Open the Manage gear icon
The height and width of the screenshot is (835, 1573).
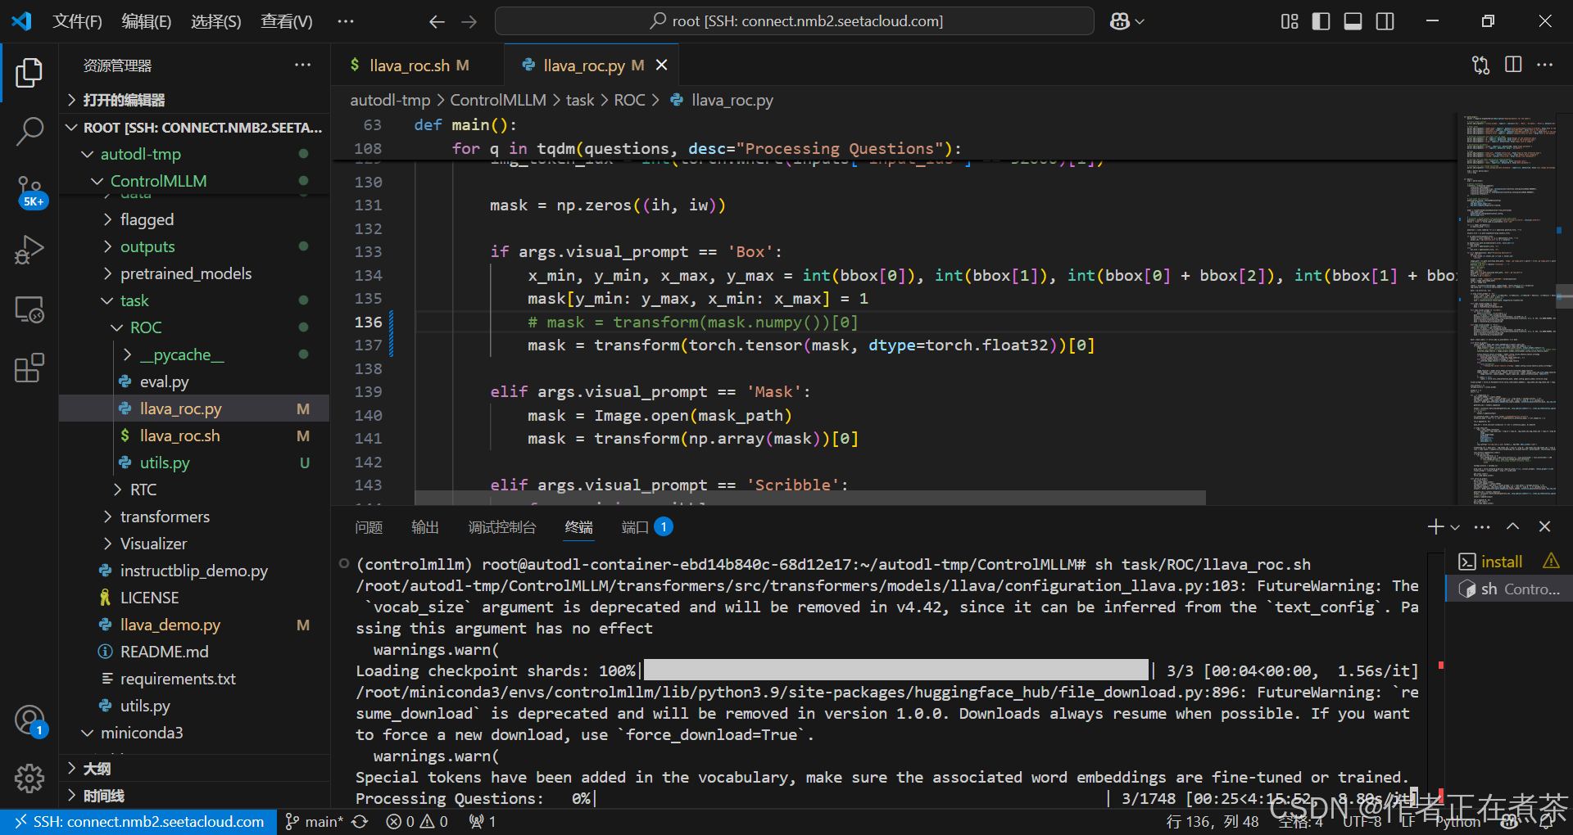coord(29,778)
